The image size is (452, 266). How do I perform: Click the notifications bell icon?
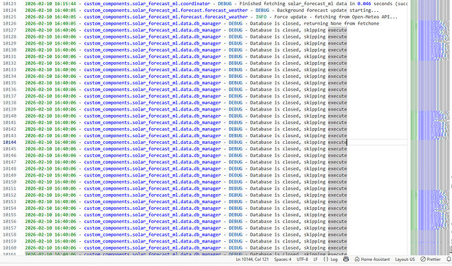pos(449,259)
